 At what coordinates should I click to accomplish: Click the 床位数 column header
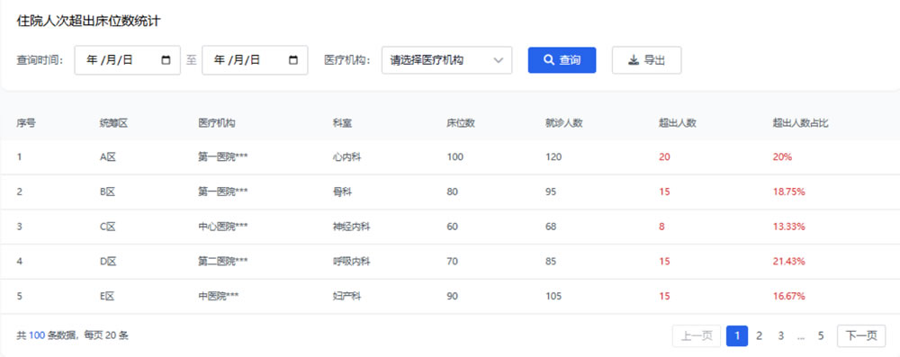[461, 123]
